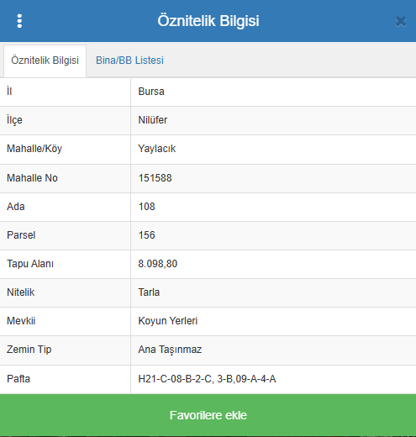Click the Mahalle/Köy row label
Image resolution: width=416 pixels, height=437 pixels.
pyautogui.click(x=34, y=149)
